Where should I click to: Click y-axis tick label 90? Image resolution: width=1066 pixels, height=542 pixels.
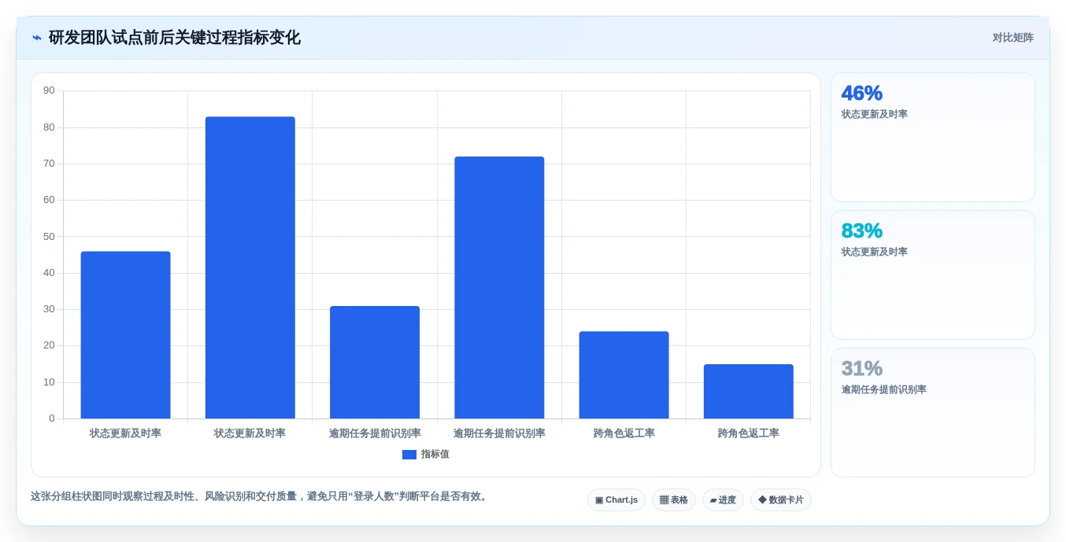click(x=49, y=90)
